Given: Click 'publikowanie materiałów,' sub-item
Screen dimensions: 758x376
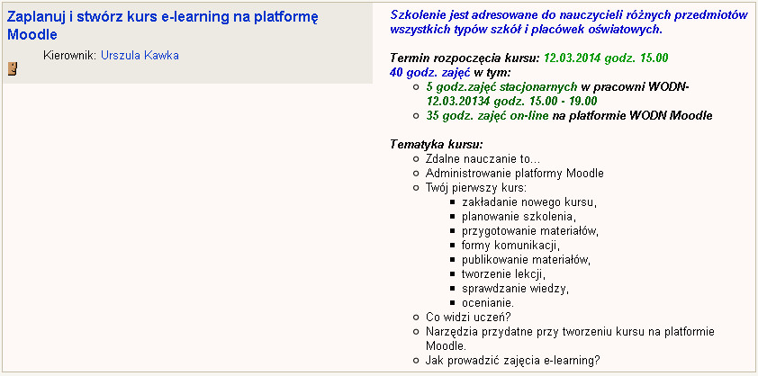Looking at the screenshot, I should point(526,260).
